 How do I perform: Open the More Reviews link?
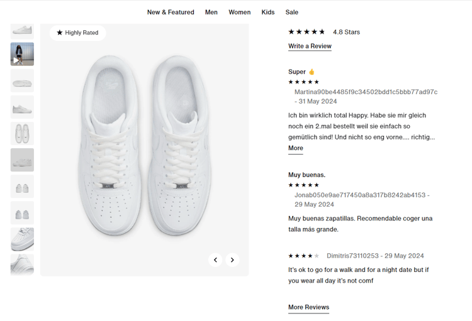(x=308, y=307)
